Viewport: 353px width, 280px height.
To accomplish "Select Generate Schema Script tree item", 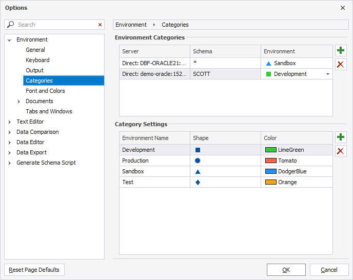I will [x=46, y=163].
